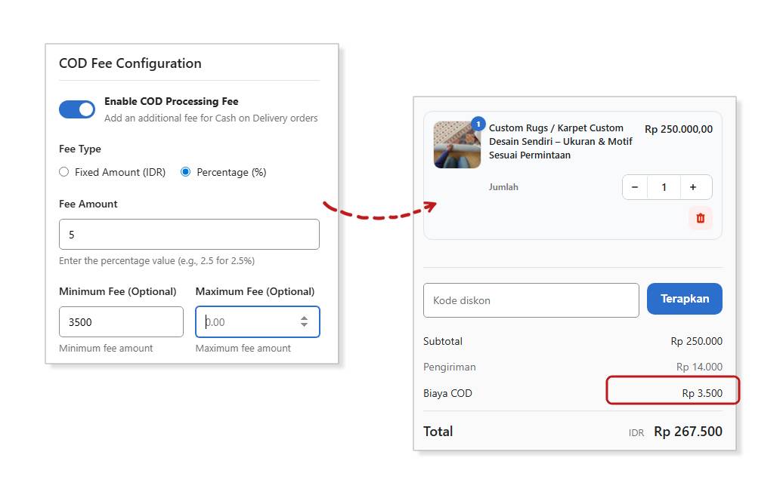Click the Minimum Fee field showing 3500
783x501 pixels.
tap(121, 321)
